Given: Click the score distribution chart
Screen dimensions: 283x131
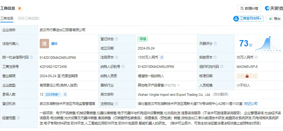Looking at the screenshot, I should pos(268,44).
